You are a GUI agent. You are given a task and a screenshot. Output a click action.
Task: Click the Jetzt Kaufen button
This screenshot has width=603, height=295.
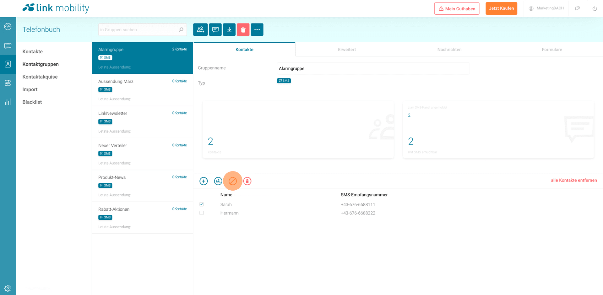[501, 8]
